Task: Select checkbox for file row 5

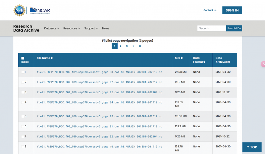Action: 23,116
